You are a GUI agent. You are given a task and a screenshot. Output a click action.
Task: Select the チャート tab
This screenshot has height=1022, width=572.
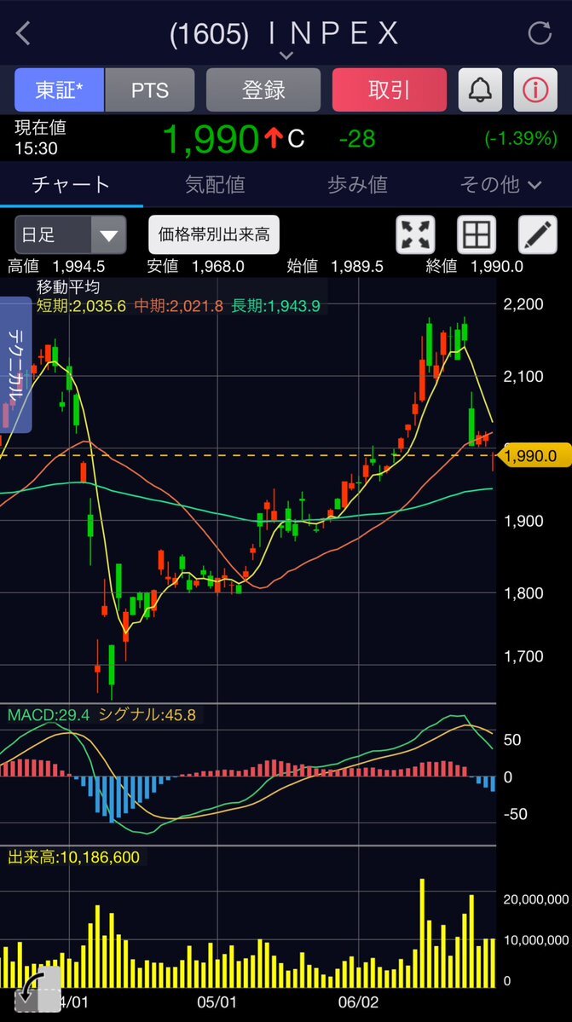[x=71, y=185]
